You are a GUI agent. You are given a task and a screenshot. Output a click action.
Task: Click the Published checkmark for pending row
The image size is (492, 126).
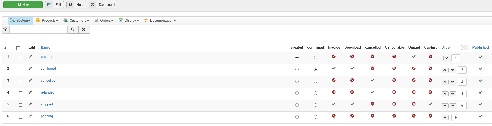480,116
